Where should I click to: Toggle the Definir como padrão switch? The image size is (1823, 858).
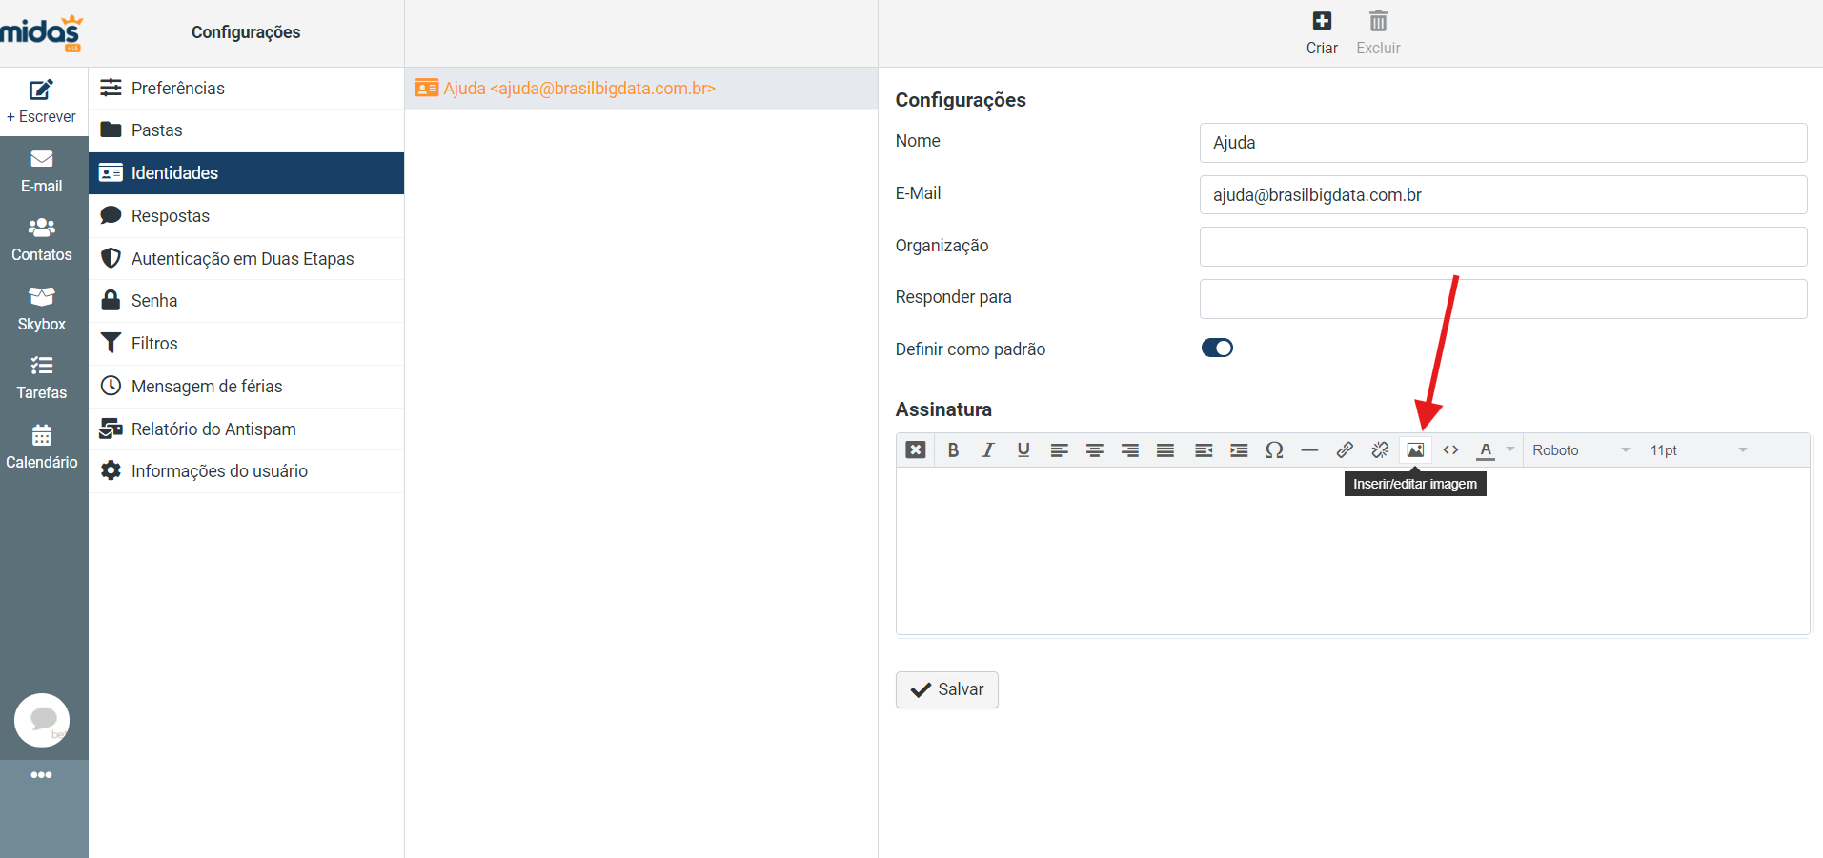pyautogui.click(x=1217, y=349)
